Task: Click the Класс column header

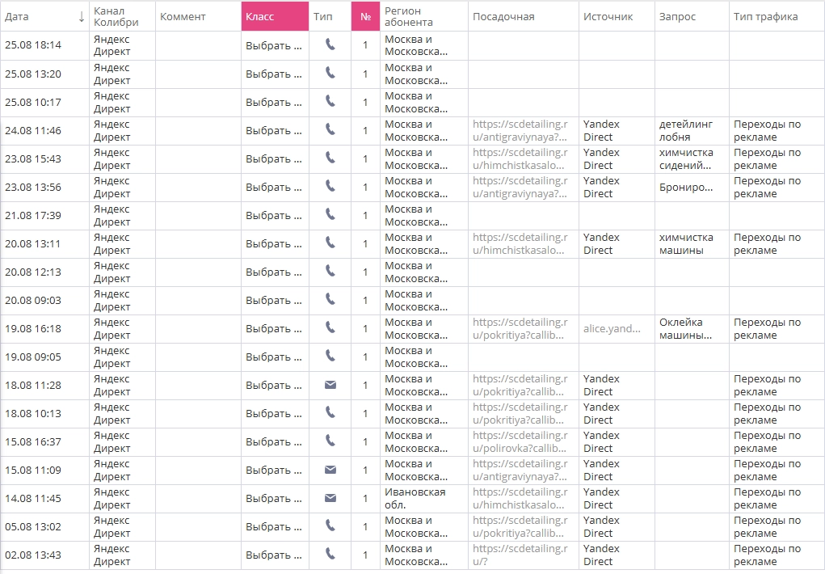Action: point(275,16)
